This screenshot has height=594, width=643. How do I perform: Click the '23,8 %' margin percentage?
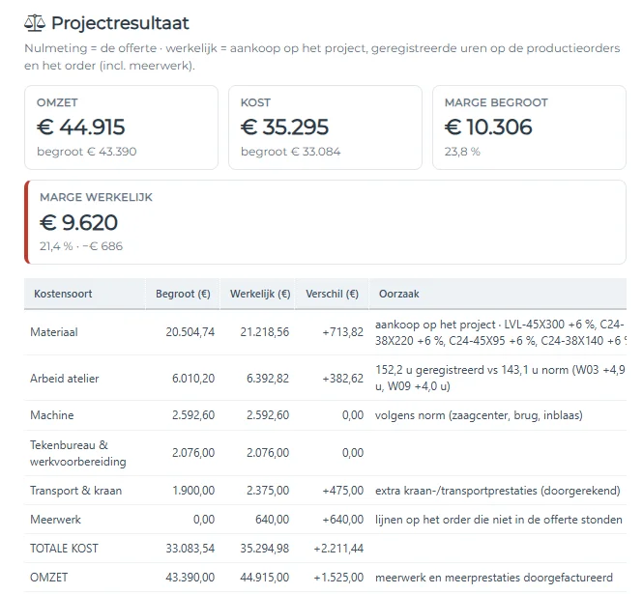[462, 152]
